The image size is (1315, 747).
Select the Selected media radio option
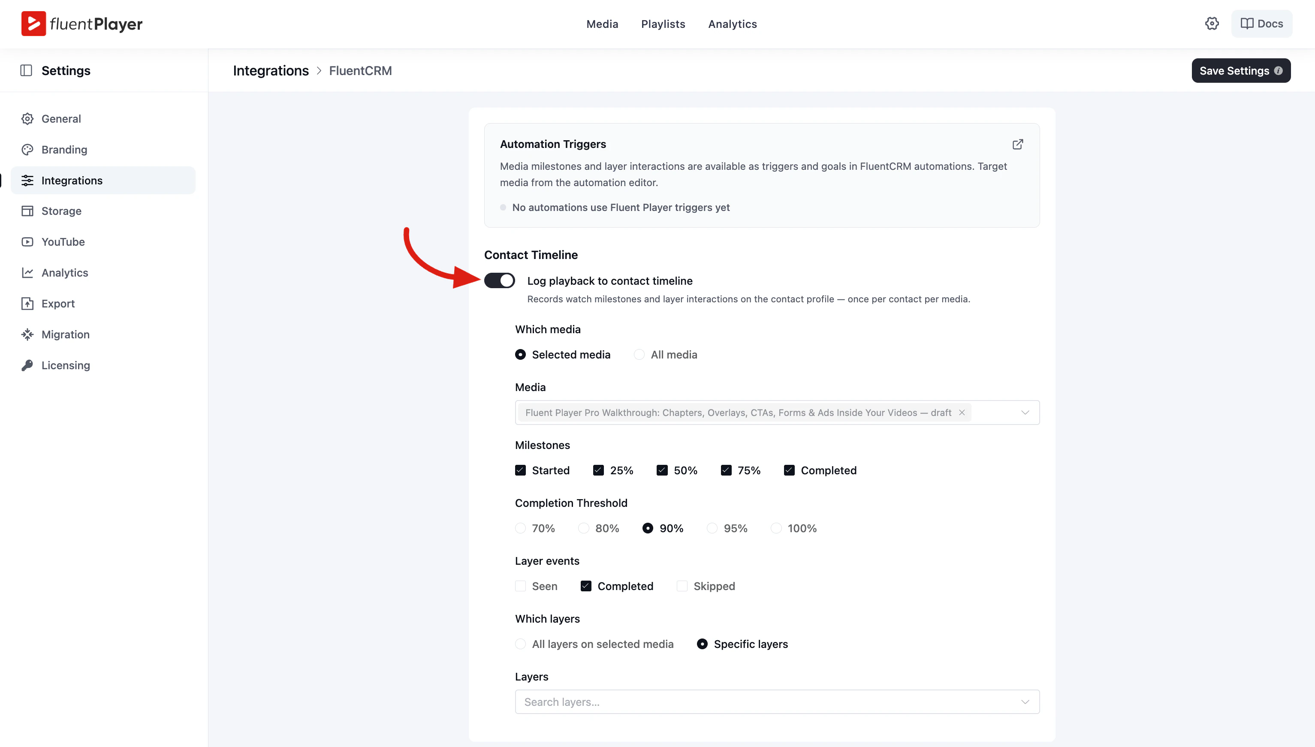520,355
